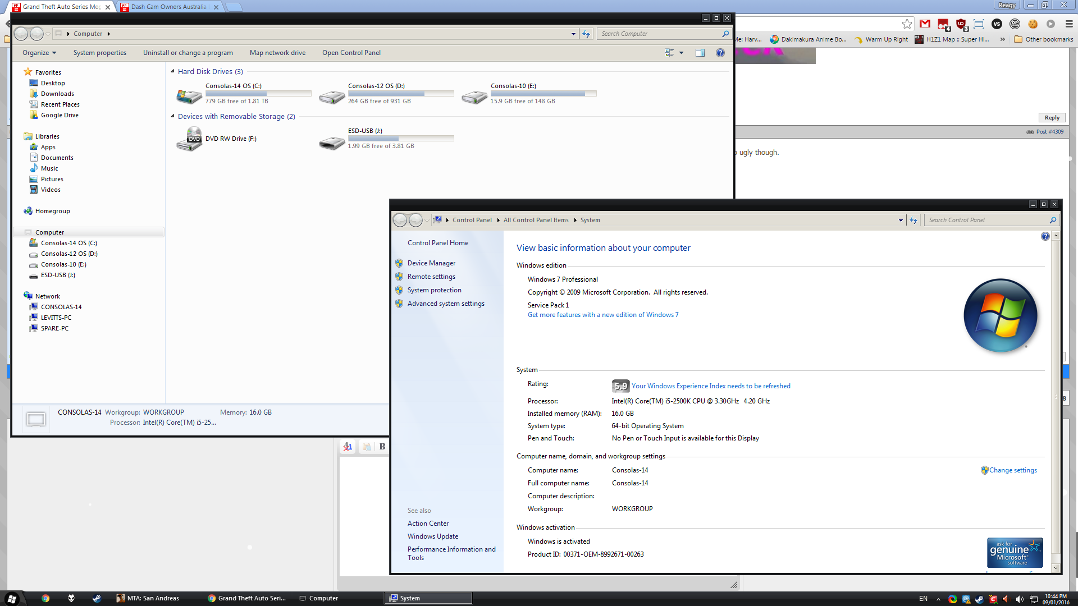Image resolution: width=1078 pixels, height=606 pixels.
Task: Open Windows Experience Index refresh link
Action: tap(711, 386)
